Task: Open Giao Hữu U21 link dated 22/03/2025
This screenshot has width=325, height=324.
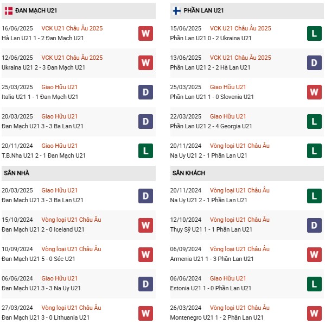Action: coord(228,116)
